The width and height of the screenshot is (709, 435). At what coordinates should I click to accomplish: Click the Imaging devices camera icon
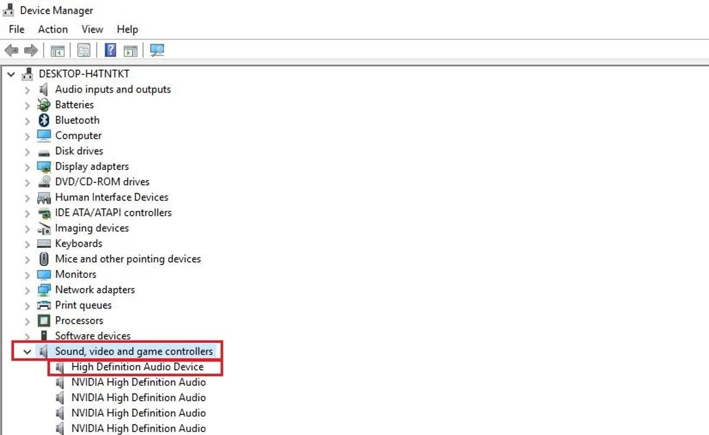[x=44, y=228]
